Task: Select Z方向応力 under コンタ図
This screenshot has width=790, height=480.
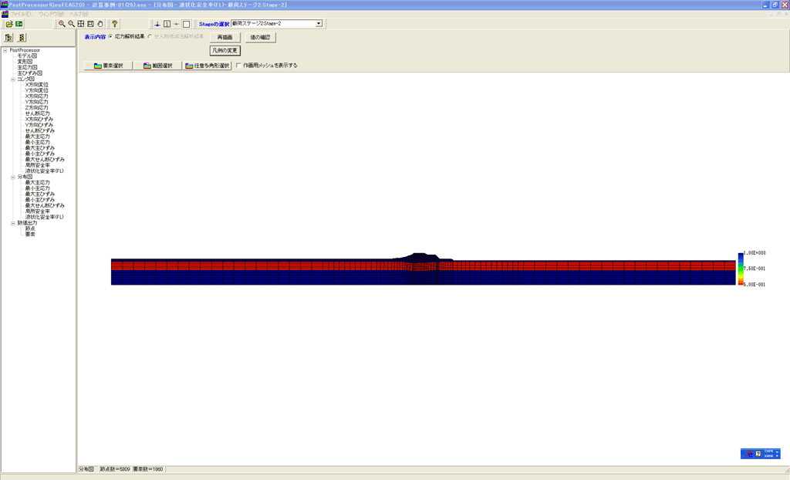Action: point(37,108)
